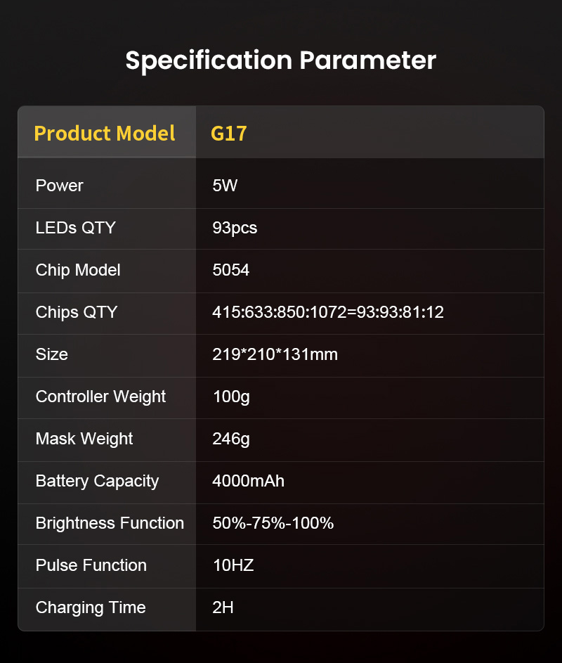Click the Chips QTY label

pyautogui.click(x=77, y=312)
